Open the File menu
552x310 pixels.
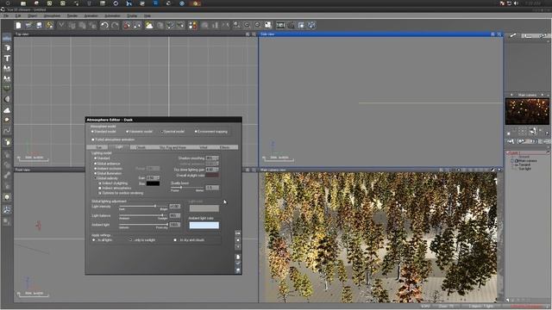click(x=6, y=15)
